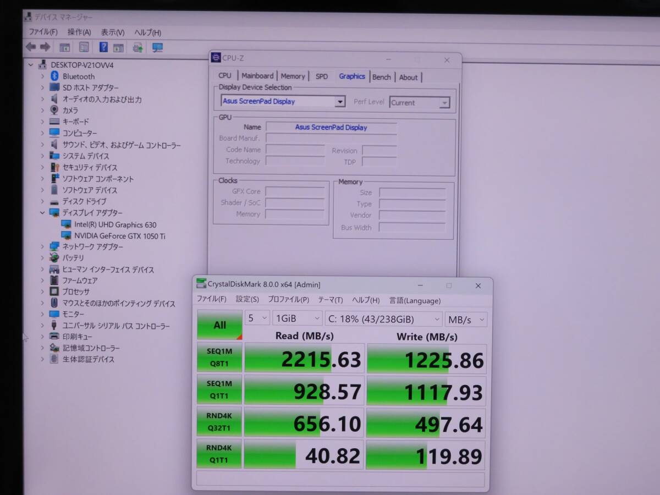Click the 1225.86 write result bar
Image resolution: width=660 pixels, height=495 pixels.
[427, 360]
